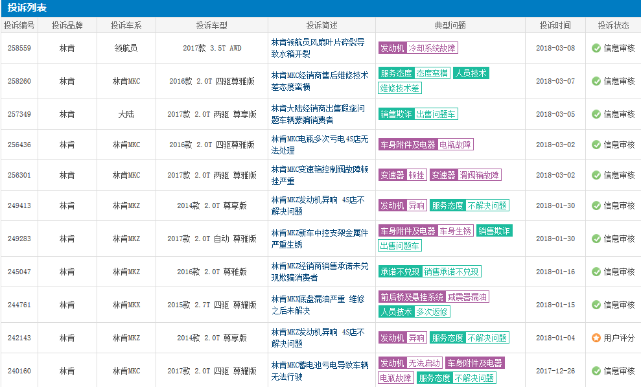
Task: Click the 出售问题车 tag in row 257349
Action: coord(436,114)
